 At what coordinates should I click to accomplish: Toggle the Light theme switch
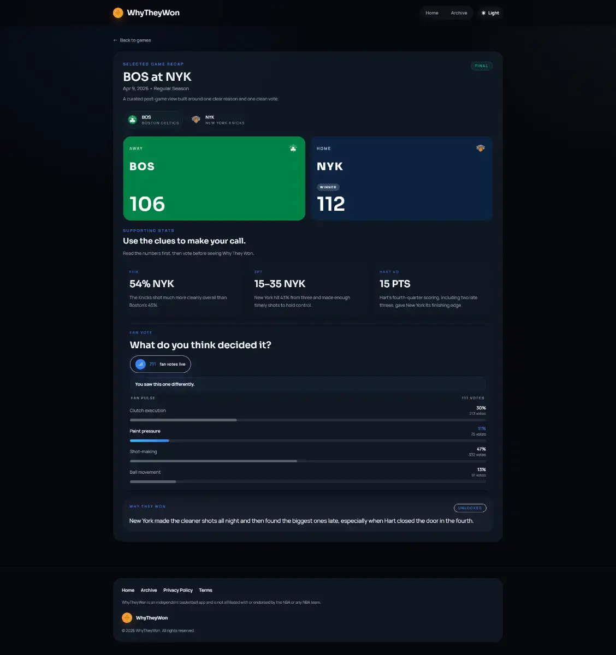(x=490, y=13)
